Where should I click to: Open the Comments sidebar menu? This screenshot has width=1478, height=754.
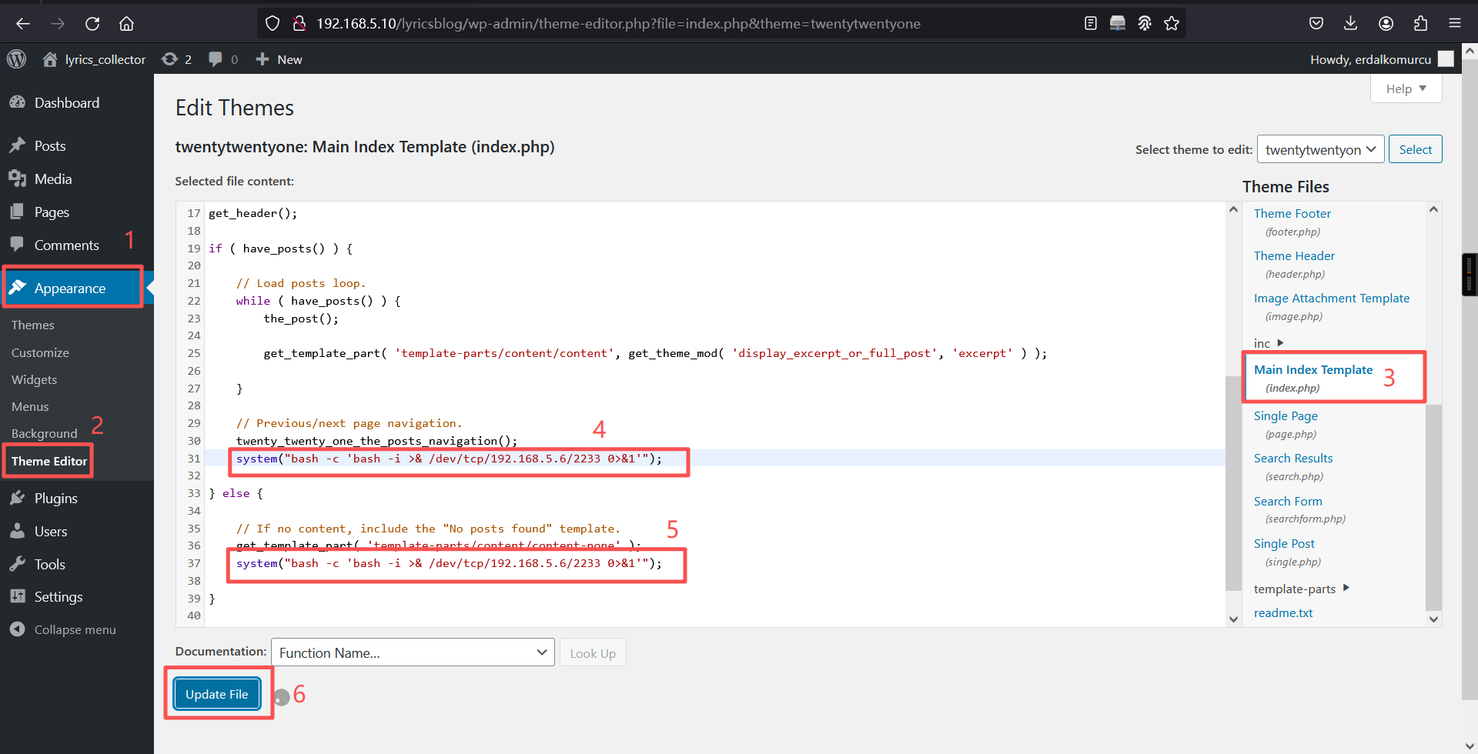[x=66, y=245]
